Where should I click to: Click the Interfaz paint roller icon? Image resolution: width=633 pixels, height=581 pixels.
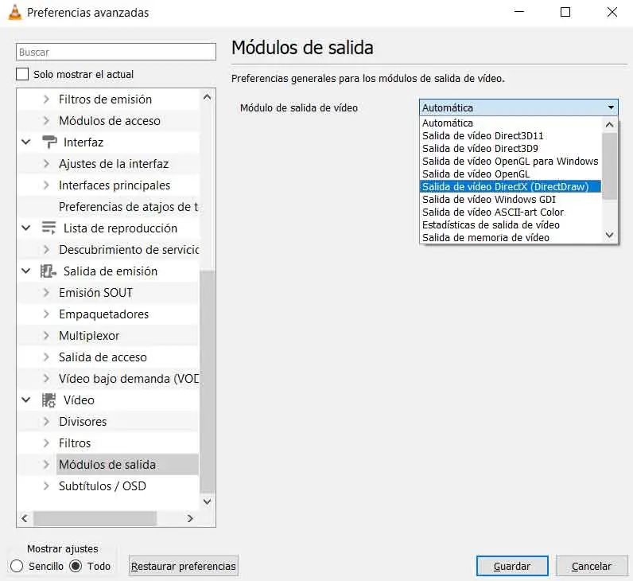[49, 142]
